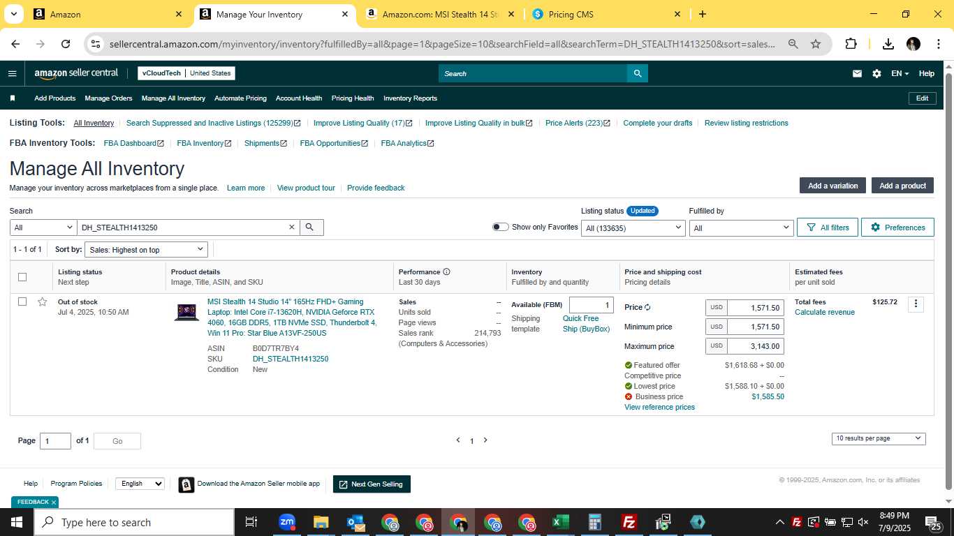Click the Add a variation button
This screenshot has width=954, height=536.
832,186
